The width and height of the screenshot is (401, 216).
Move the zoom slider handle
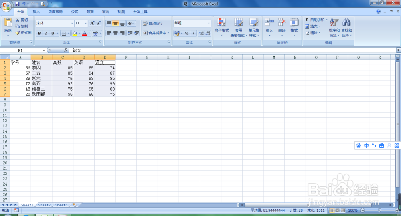tap(379, 210)
